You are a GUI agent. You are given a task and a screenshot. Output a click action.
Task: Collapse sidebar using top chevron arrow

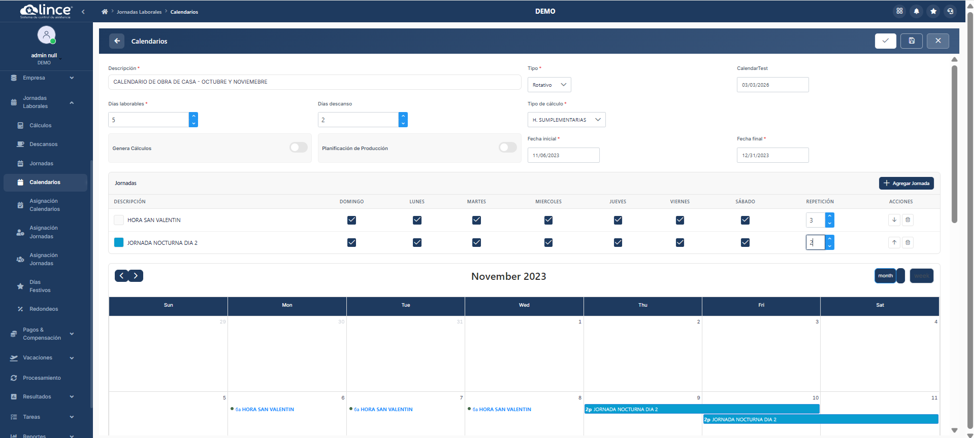[83, 12]
